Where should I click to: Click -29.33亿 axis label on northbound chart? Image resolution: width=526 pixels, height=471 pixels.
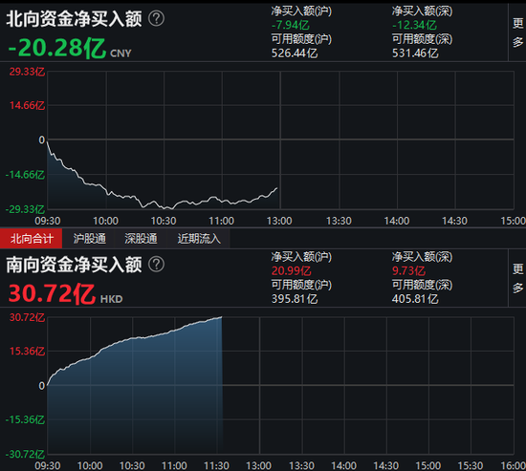pyautogui.click(x=25, y=209)
